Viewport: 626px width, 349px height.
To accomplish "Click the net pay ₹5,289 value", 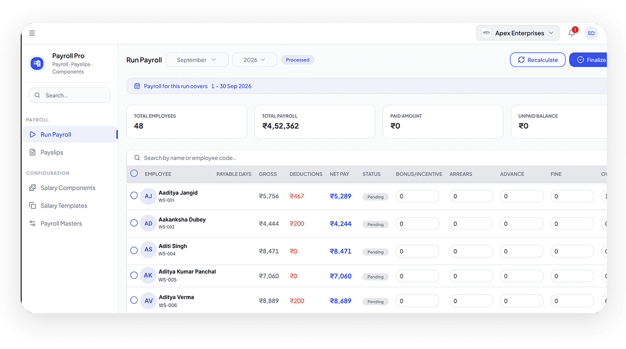I will click(x=340, y=196).
